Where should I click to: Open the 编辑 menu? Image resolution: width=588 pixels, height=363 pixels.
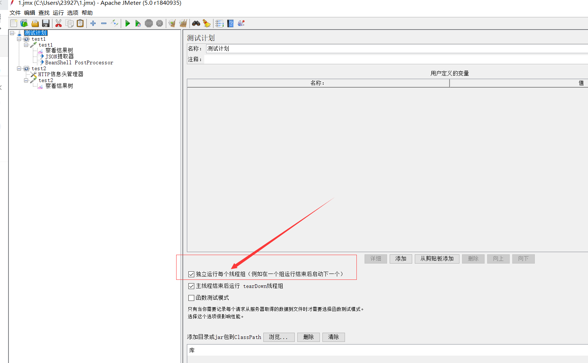pyautogui.click(x=30, y=13)
